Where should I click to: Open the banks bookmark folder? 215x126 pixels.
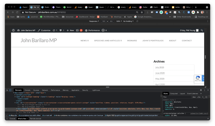[21, 17]
